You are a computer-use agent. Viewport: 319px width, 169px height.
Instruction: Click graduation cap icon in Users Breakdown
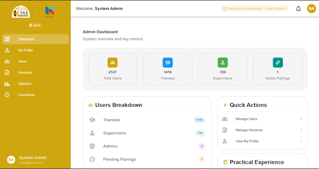(92, 120)
